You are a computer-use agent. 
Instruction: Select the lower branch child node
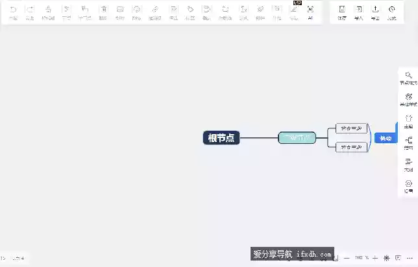(351, 147)
